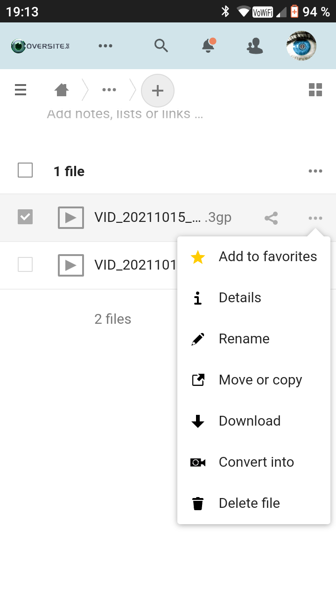Check the second video file's checkbox

25,264
